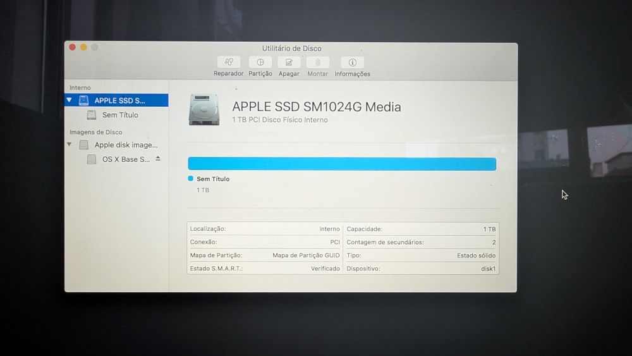632x356 pixels.
Task: Click the Interno value in Localização row
Action: click(330, 229)
